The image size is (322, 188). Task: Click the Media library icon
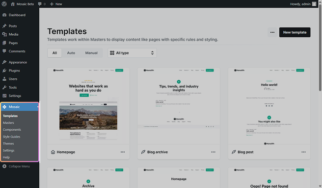(4, 34)
